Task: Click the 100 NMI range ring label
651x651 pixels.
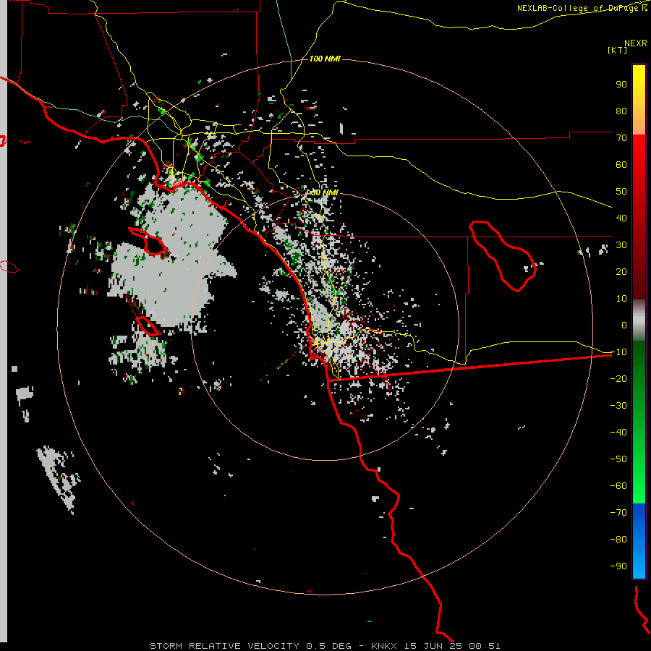Action: 325,59
